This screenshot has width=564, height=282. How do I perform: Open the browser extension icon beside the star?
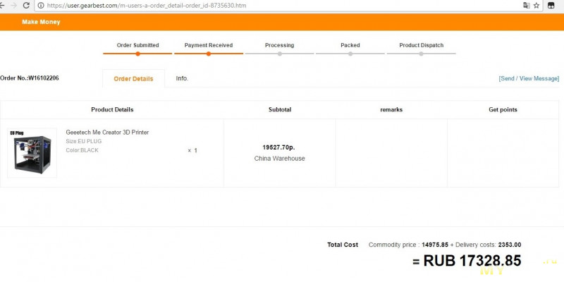(x=551, y=6)
